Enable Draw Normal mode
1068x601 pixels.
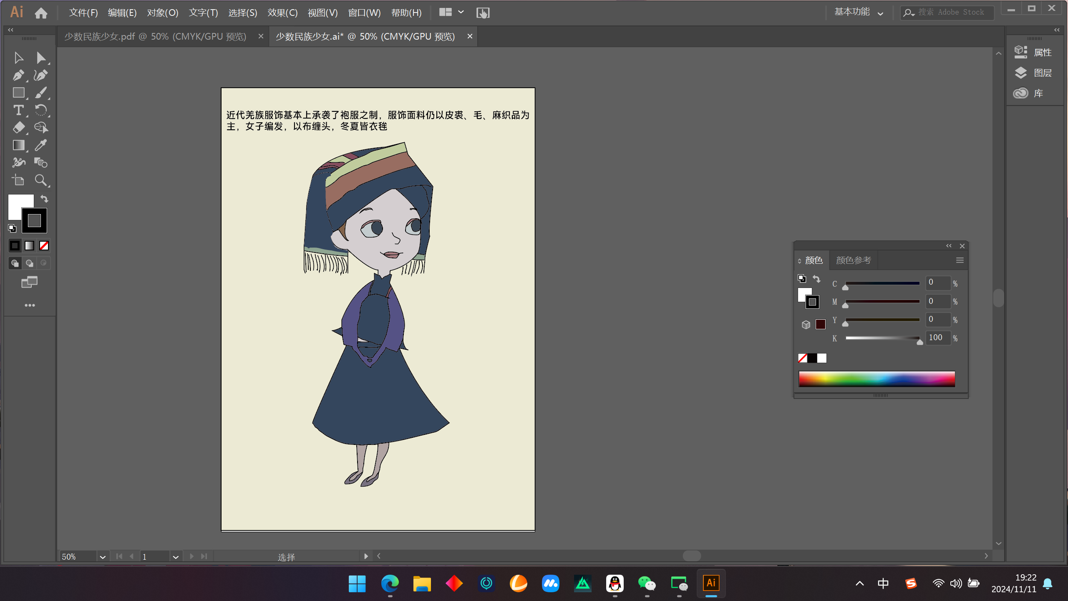click(15, 263)
